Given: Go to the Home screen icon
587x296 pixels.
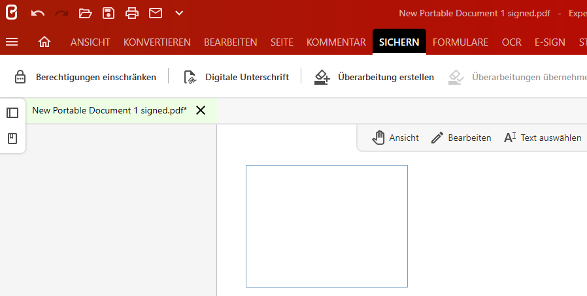Looking at the screenshot, I should [44, 42].
